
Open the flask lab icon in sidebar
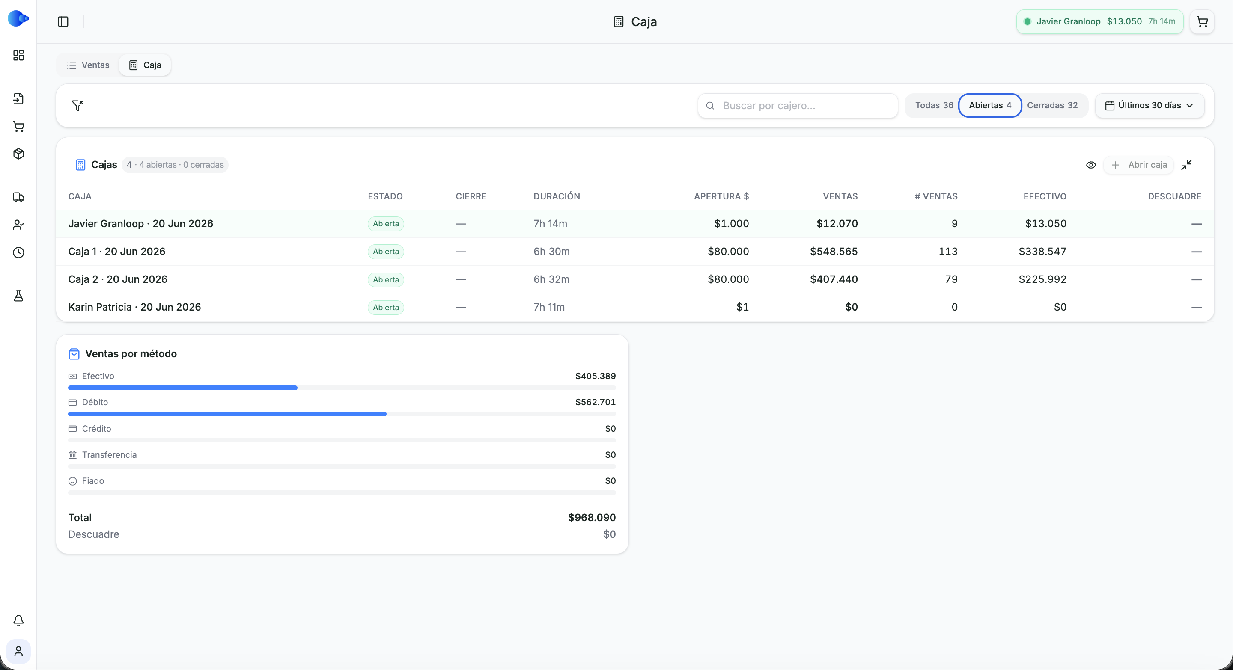(18, 296)
